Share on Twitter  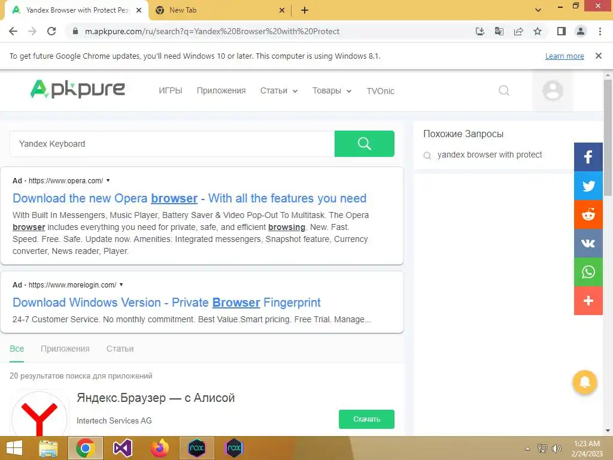pos(588,186)
